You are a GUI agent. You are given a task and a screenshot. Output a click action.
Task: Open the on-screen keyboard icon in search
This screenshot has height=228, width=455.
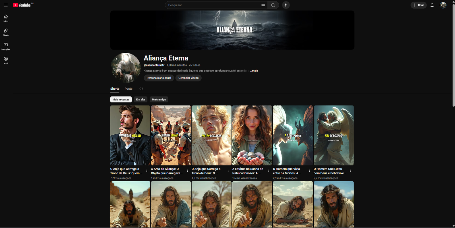pos(263,5)
